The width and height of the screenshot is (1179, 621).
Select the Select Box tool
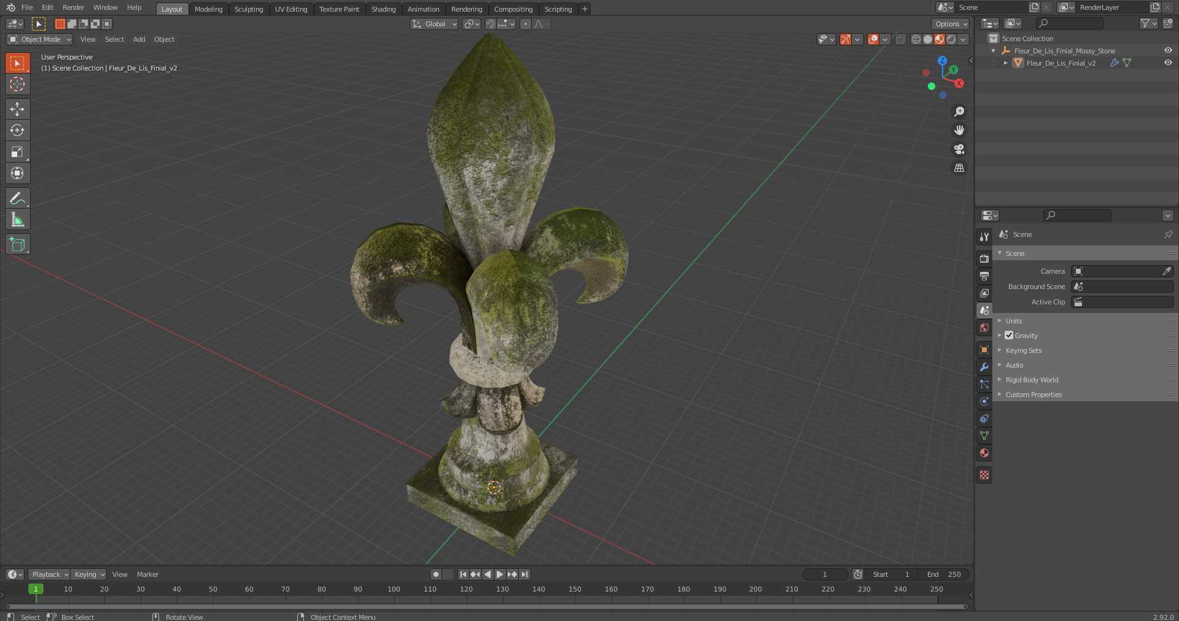(x=17, y=63)
